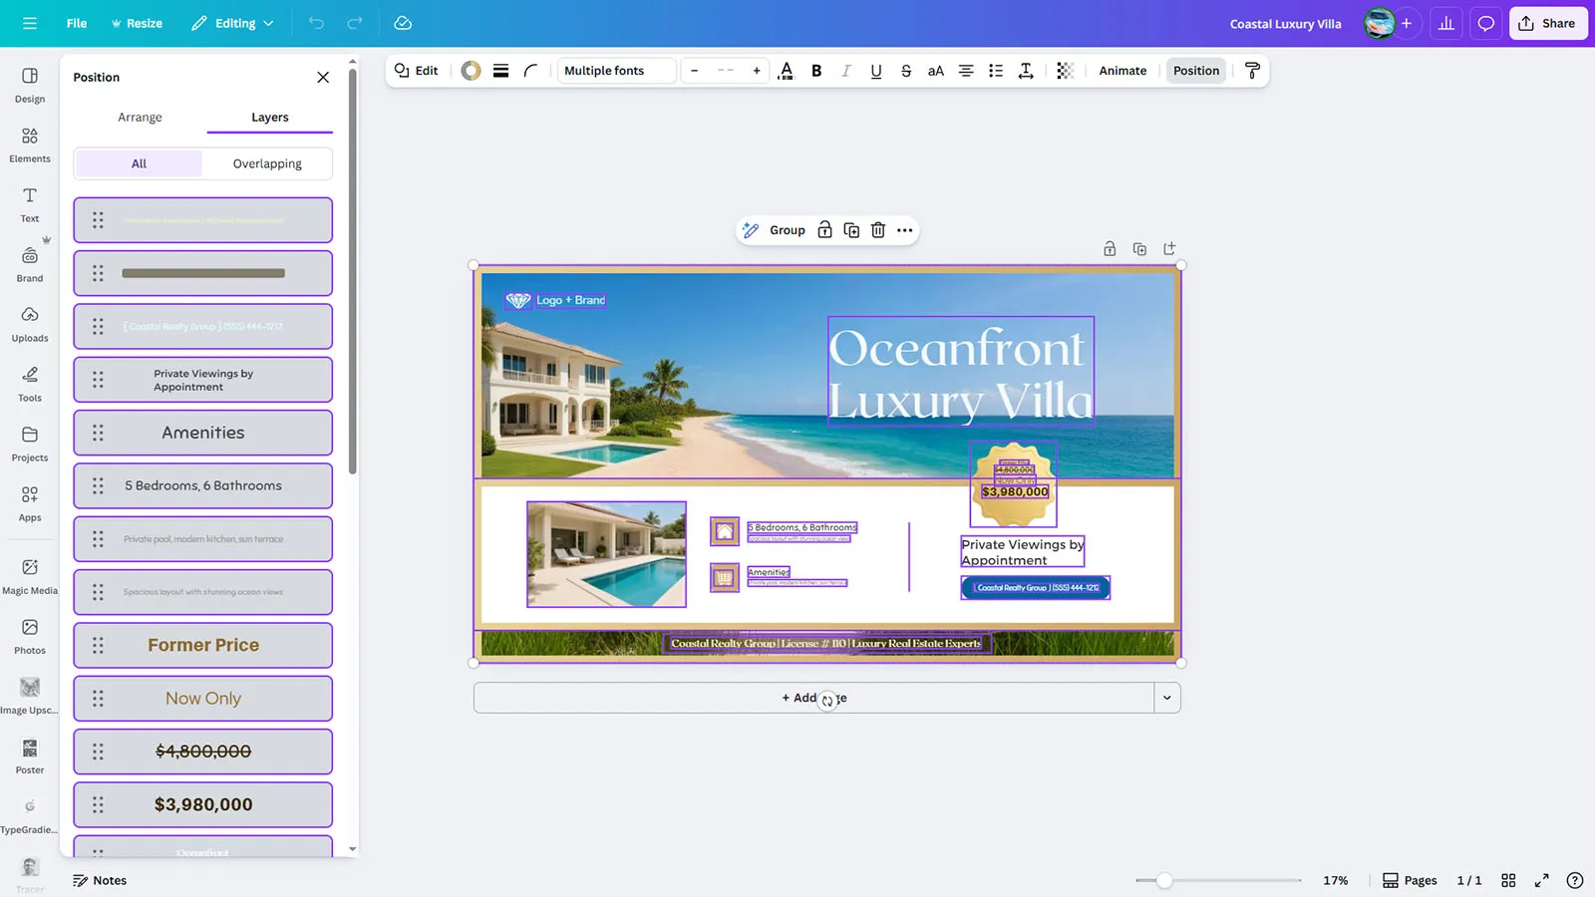This screenshot has width=1595, height=897.
Task: Open the text color picker
Action: click(x=786, y=71)
